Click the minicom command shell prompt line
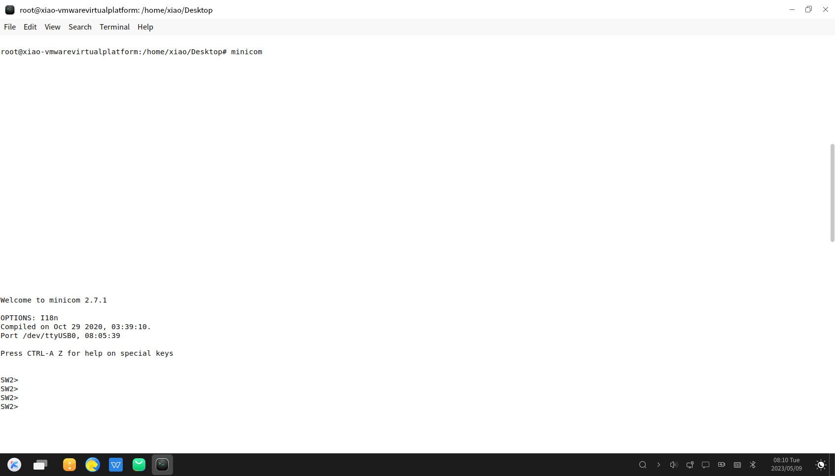Viewport: 835px width, 476px height. [x=132, y=52]
